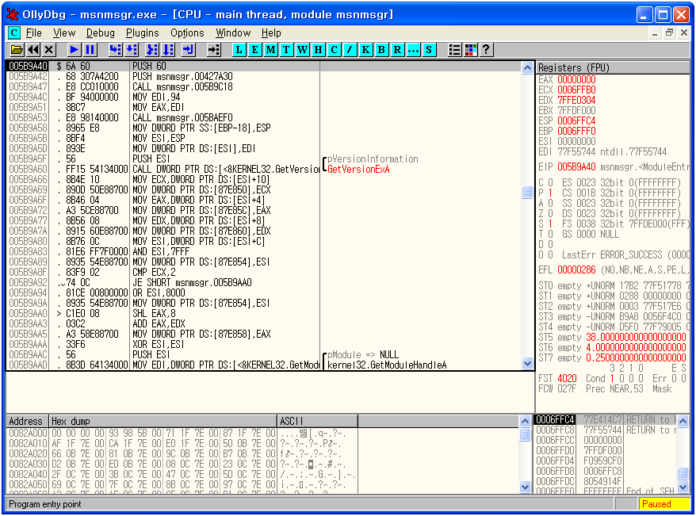Open the Debug menu
Image resolution: width=696 pixels, height=516 pixels.
click(x=101, y=32)
